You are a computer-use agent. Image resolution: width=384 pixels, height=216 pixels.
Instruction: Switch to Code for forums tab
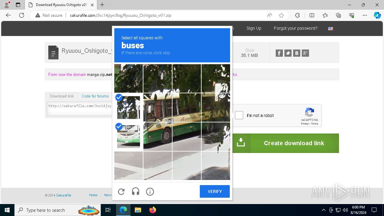95,96
